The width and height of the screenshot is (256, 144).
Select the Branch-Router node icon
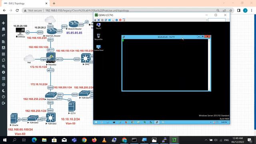(x=74, y=24)
